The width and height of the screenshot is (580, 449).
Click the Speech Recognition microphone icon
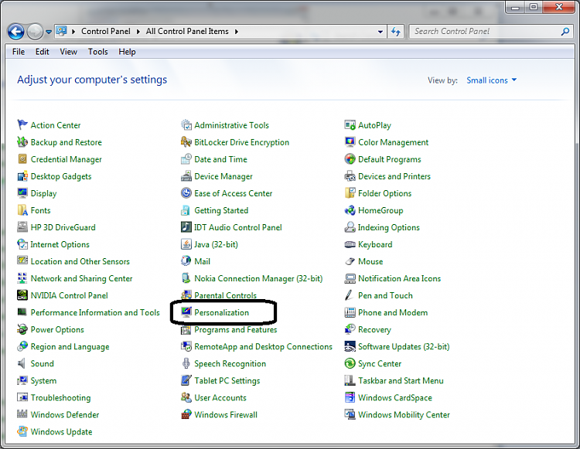186,363
